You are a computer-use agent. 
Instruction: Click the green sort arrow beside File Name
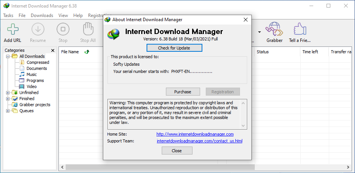pyautogui.click(x=87, y=52)
